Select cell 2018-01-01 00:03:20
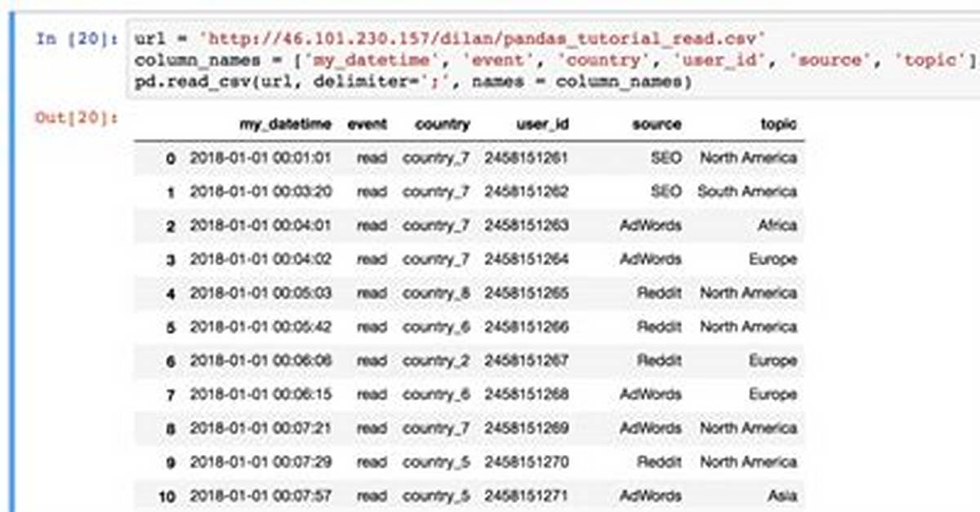 pyautogui.click(x=261, y=192)
